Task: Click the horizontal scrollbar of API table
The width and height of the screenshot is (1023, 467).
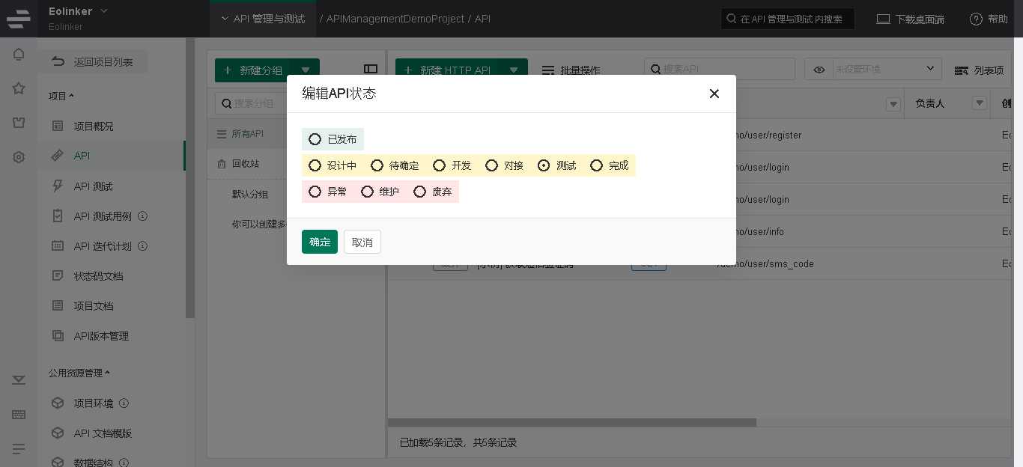Action: (572, 422)
